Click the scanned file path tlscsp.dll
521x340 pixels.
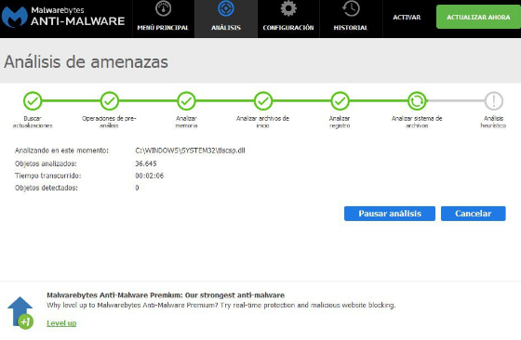click(190, 150)
